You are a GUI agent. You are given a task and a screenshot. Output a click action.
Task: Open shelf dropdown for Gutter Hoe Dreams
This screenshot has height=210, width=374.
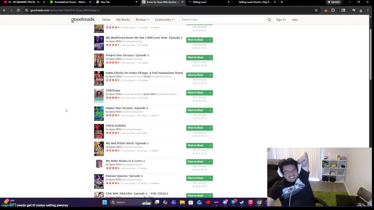210,110
